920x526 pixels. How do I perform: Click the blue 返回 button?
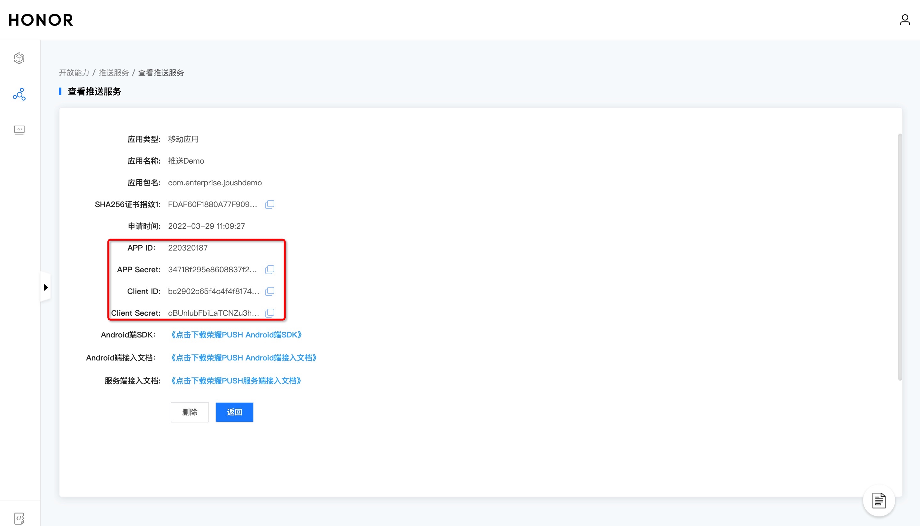[x=235, y=412]
